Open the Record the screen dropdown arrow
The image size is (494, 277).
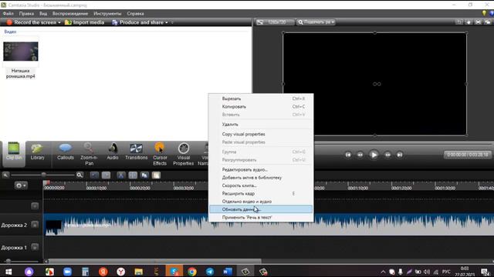(x=59, y=22)
